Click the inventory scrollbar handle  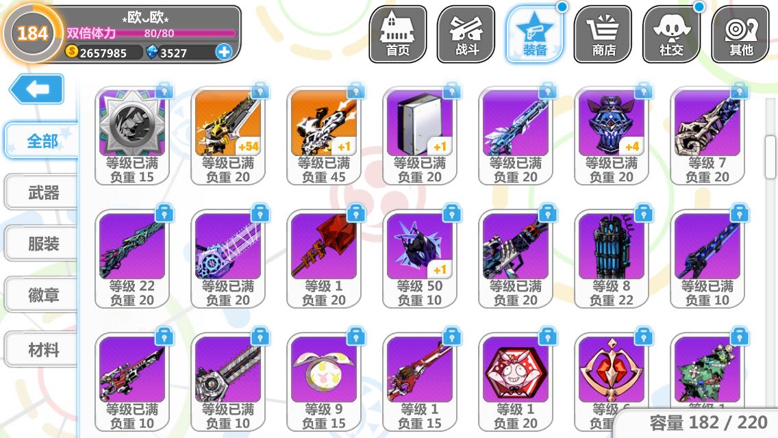click(770, 157)
